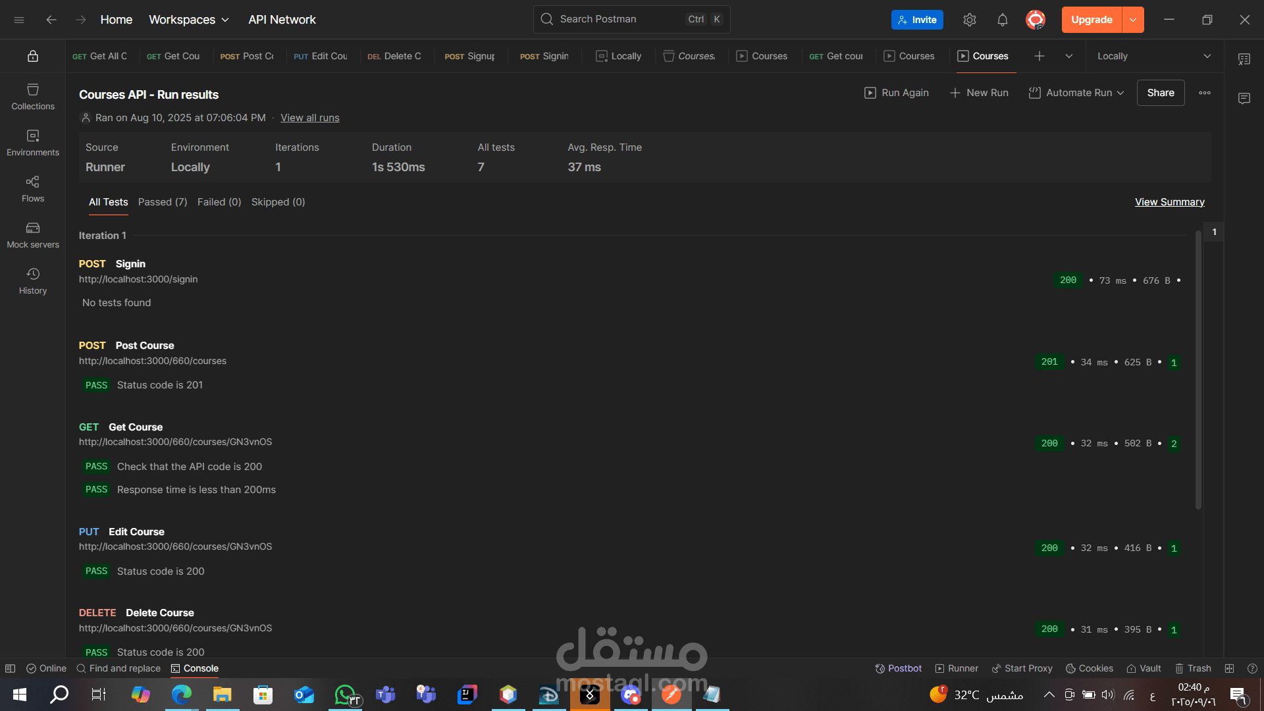Expand the tab list chevron
The width and height of the screenshot is (1264, 711).
(1069, 56)
